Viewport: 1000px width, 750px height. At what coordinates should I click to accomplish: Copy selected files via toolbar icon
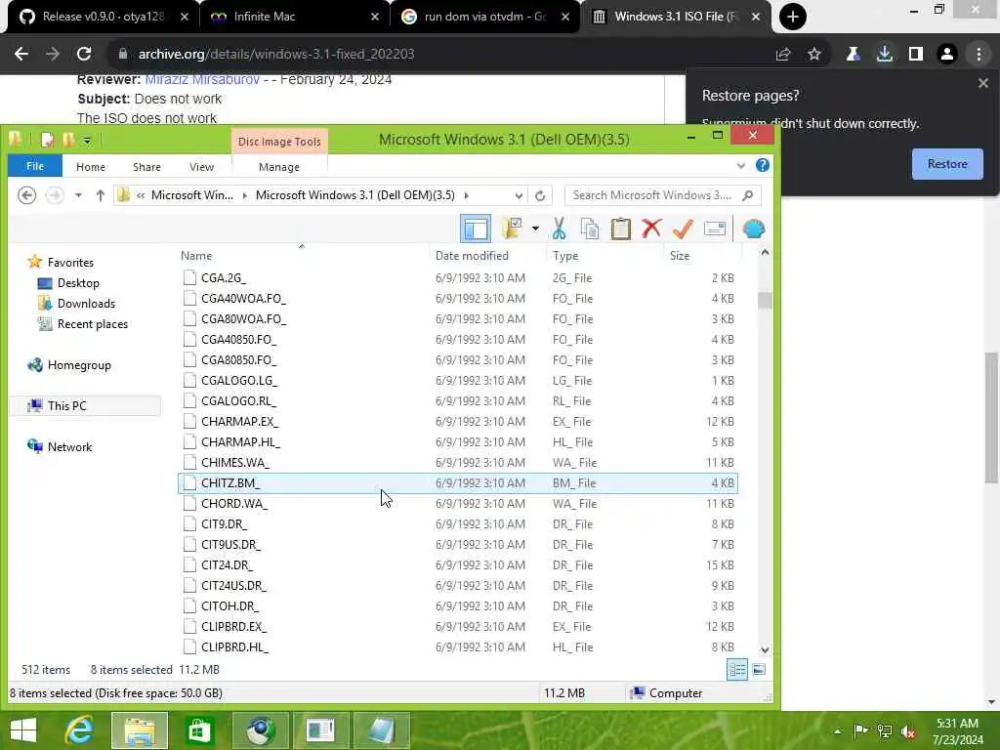[590, 229]
